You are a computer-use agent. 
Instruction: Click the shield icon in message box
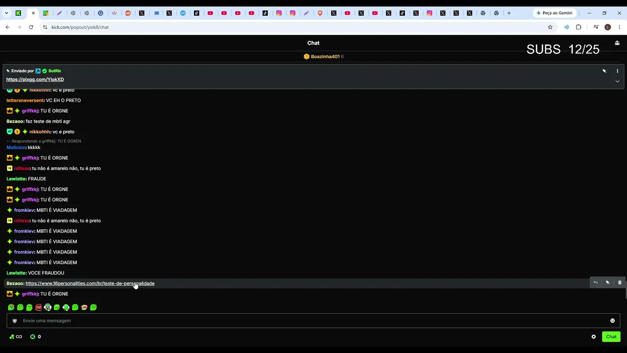pos(15,321)
